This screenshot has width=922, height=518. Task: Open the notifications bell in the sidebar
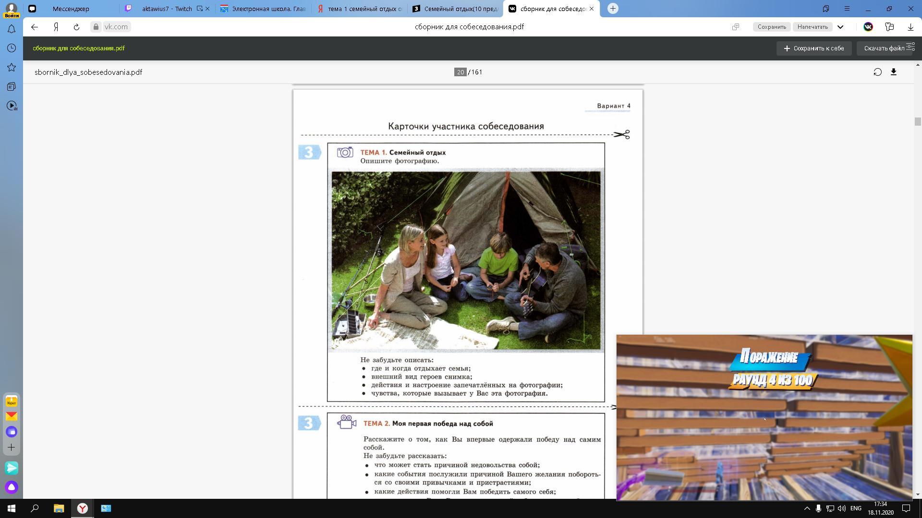pyautogui.click(x=12, y=29)
